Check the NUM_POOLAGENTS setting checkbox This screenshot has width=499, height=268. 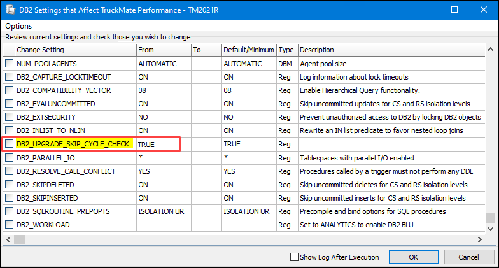click(9, 64)
